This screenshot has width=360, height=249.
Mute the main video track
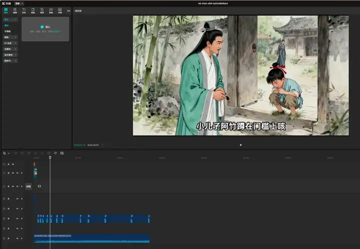17,186
